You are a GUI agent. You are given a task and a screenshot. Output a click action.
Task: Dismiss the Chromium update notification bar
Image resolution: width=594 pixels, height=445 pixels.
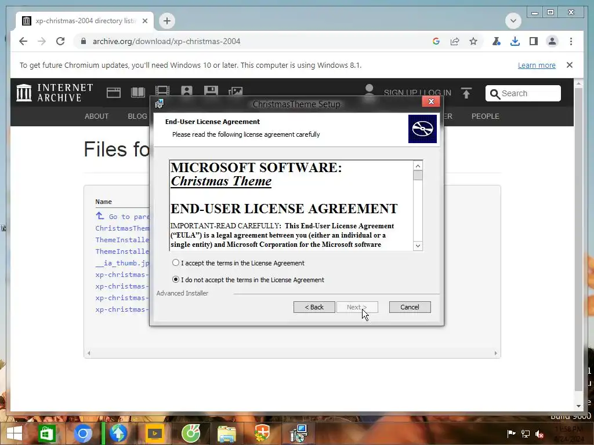pos(570,65)
